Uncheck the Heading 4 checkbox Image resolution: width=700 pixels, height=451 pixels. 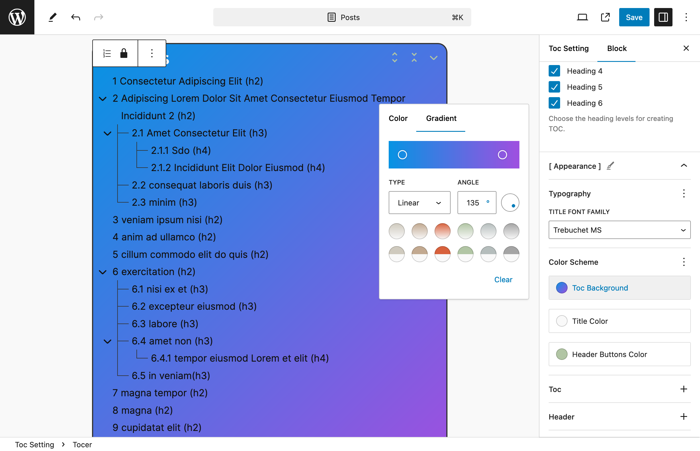[x=554, y=71]
